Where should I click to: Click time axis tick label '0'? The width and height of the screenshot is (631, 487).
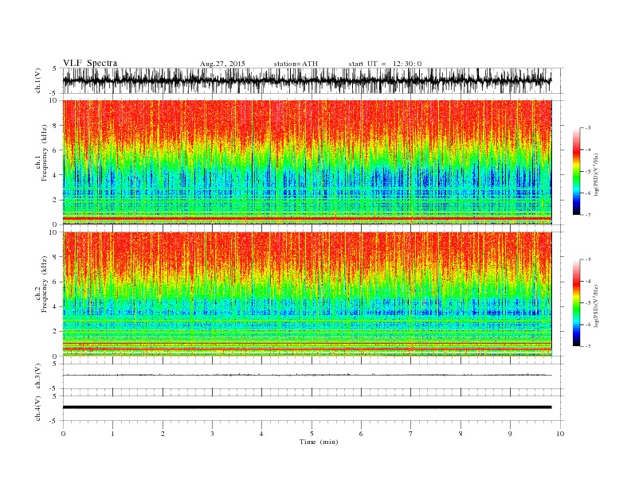(x=63, y=434)
